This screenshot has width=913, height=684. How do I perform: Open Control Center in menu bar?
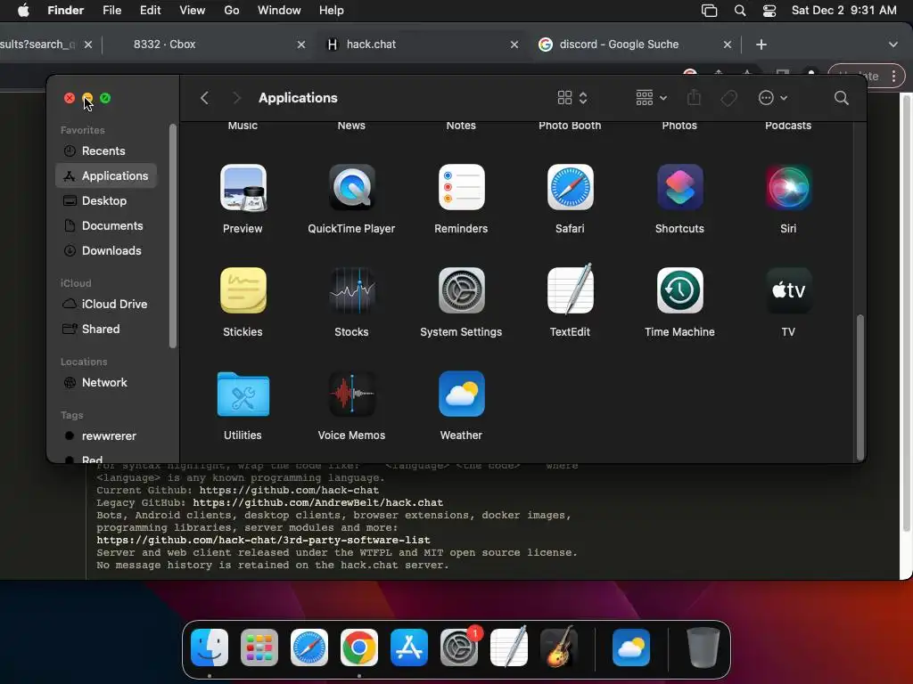(x=769, y=11)
